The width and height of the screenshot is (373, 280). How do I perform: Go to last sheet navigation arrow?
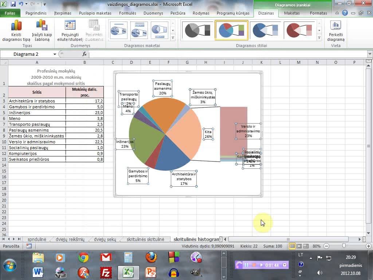click(x=19, y=239)
